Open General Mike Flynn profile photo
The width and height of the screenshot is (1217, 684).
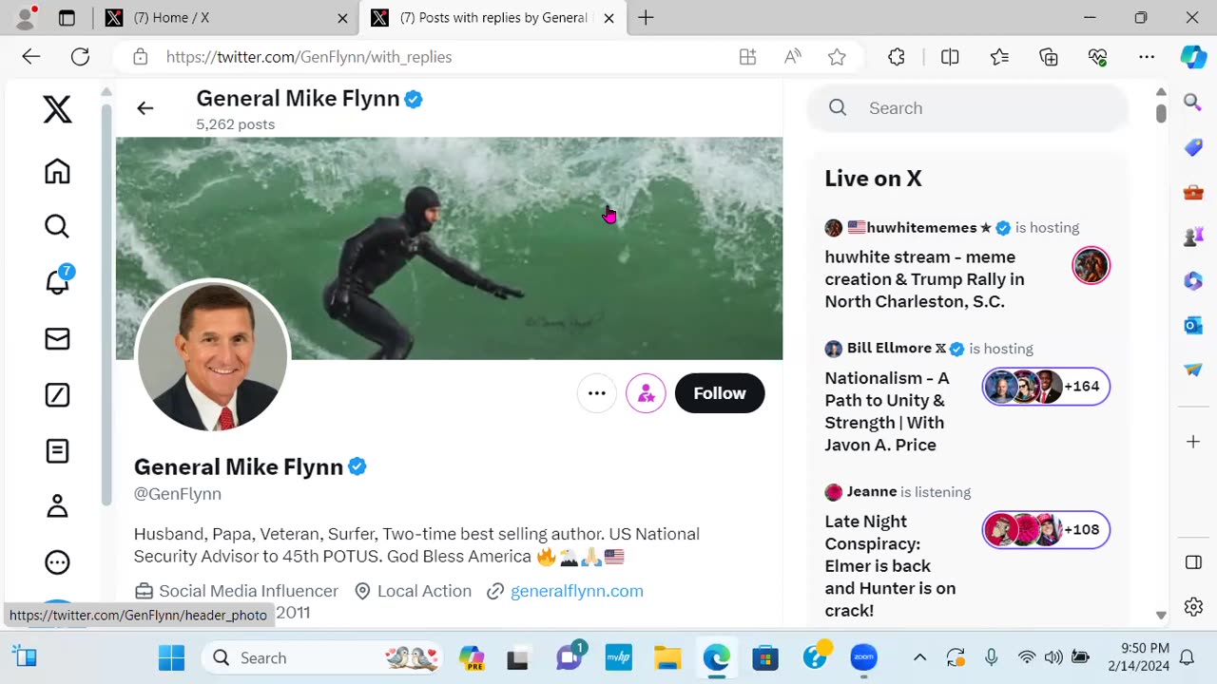[x=212, y=355]
